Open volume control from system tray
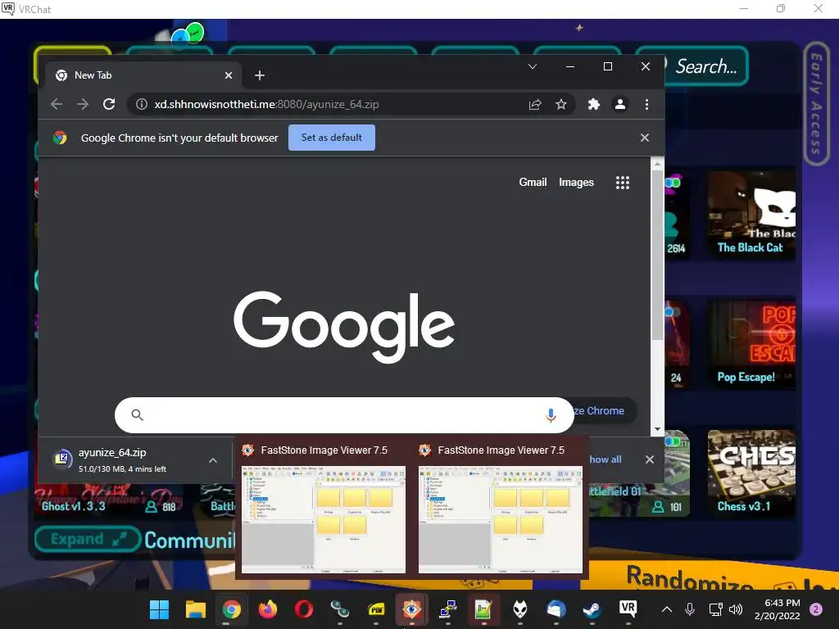This screenshot has width=839, height=629. click(x=736, y=609)
